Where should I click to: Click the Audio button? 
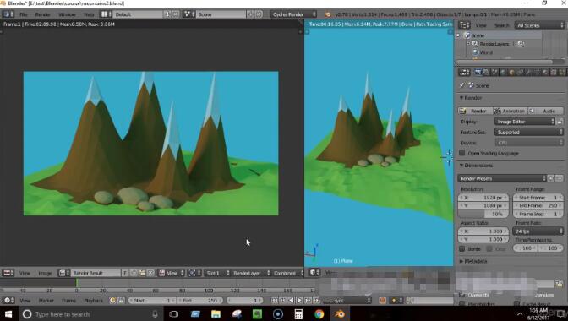(x=545, y=111)
